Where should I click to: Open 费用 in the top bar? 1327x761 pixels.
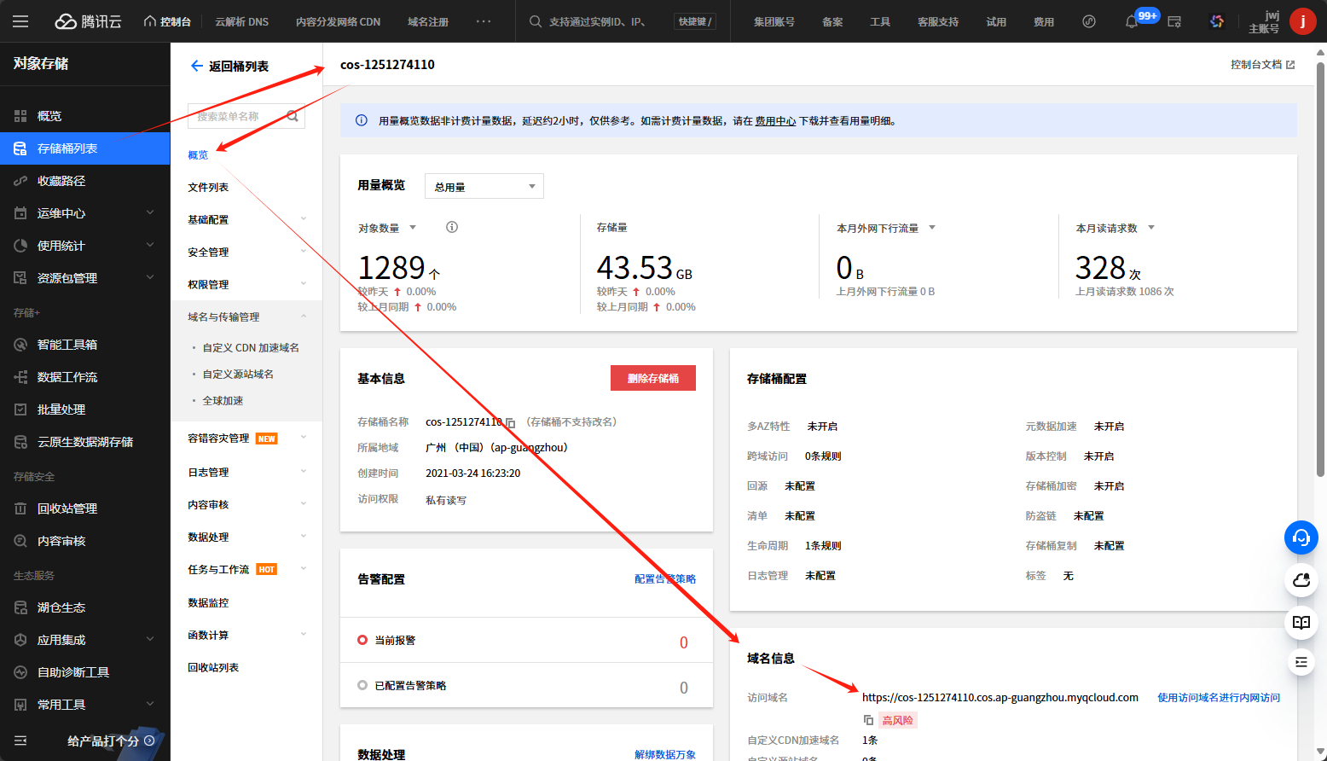(1044, 21)
